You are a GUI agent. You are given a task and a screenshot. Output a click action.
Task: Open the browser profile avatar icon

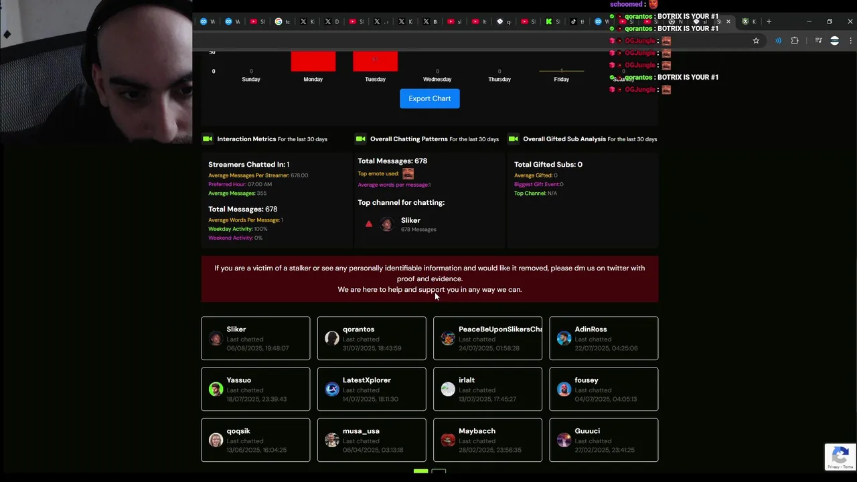click(834, 41)
